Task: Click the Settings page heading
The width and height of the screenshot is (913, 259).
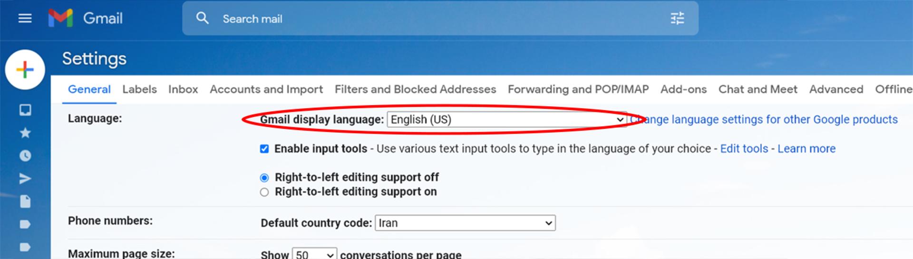Action: click(x=94, y=58)
